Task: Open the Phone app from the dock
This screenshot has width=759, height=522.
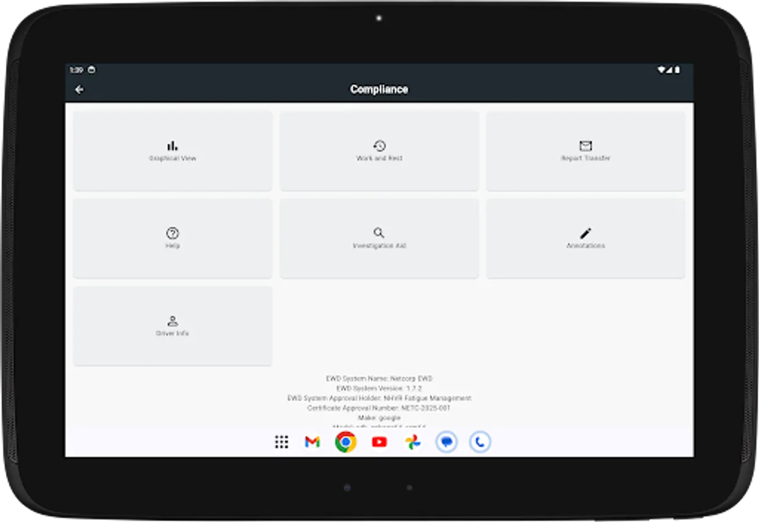Action: click(x=480, y=442)
